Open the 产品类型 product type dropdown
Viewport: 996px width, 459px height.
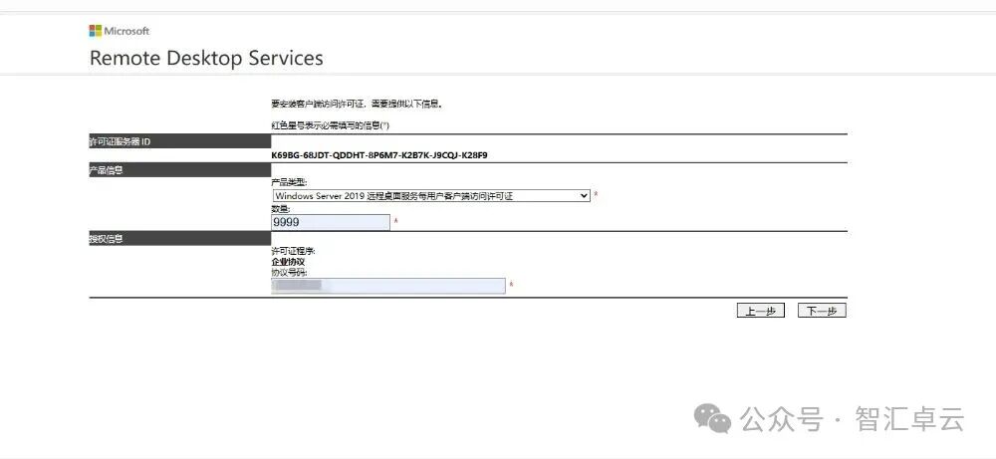click(431, 195)
